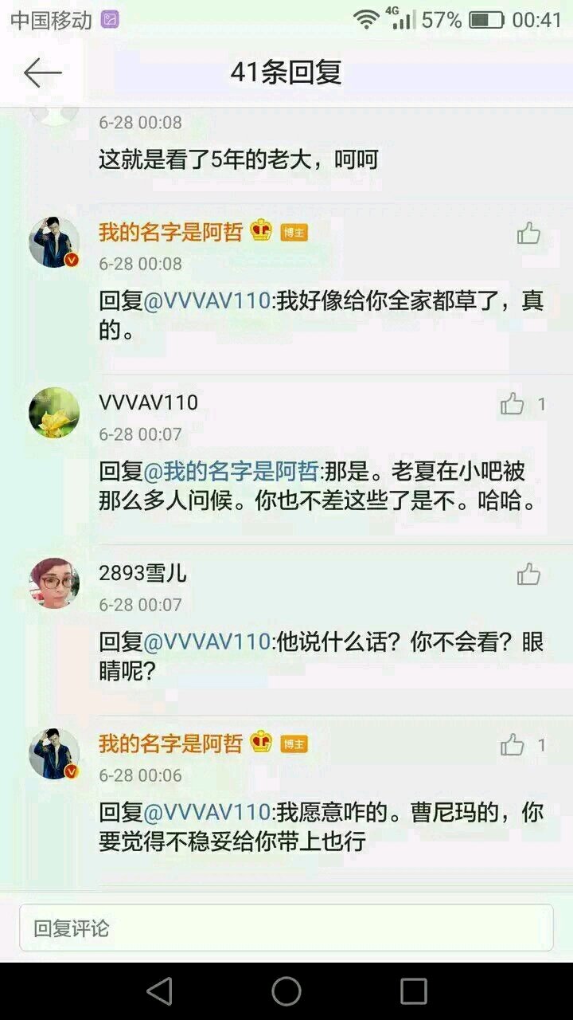The width and height of the screenshot is (573, 1020).
Task: Tap the crown badge on 00:06 comment
Action: pyautogui.click(x=261, y=743)
